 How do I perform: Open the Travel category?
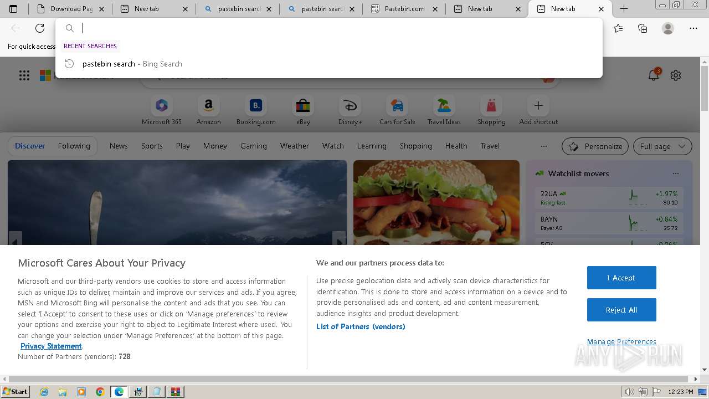coord(490,146)
